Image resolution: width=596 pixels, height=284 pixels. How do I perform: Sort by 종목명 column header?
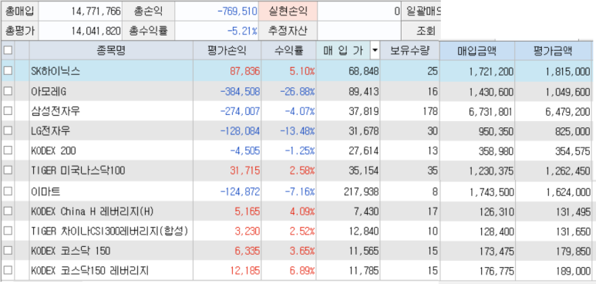pos(111,50)
